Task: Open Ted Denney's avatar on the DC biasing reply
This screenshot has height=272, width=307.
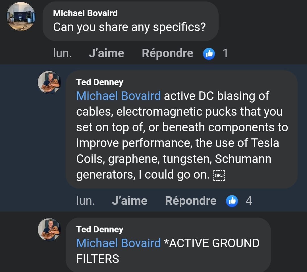Action: coord(49,82)
